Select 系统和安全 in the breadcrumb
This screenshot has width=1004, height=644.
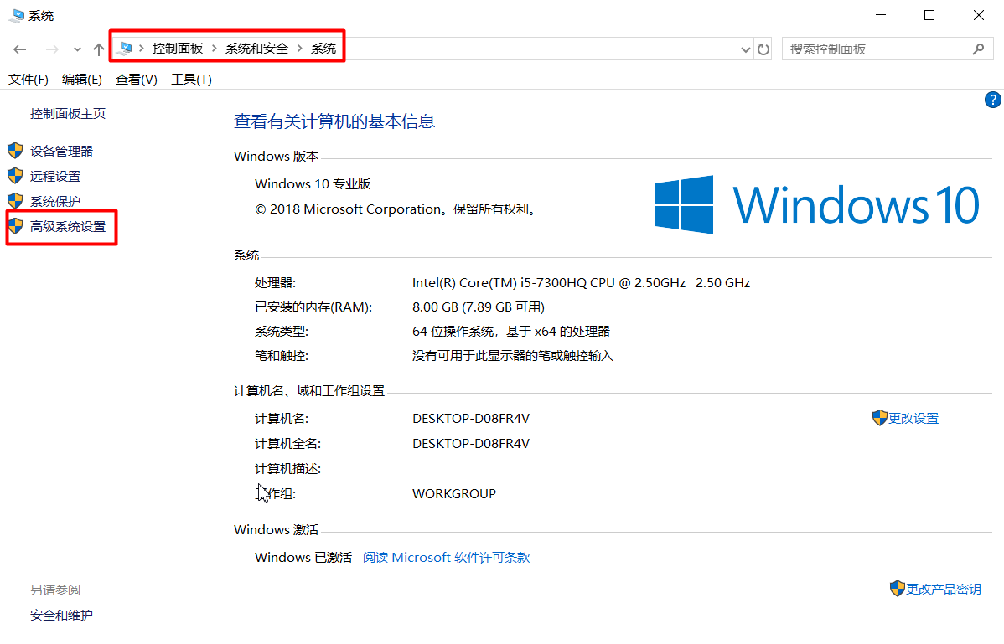coord(256,48)
